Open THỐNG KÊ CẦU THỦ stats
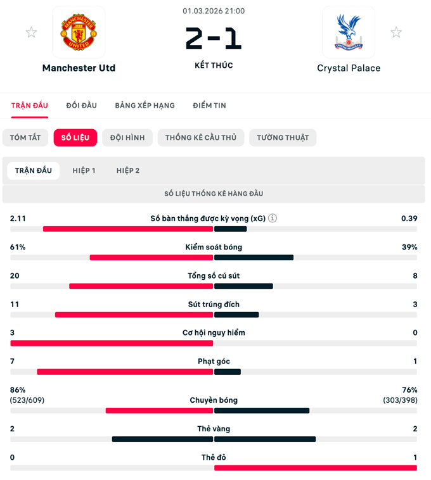Screen dimensions: 431x480 (x=201, y=138)
